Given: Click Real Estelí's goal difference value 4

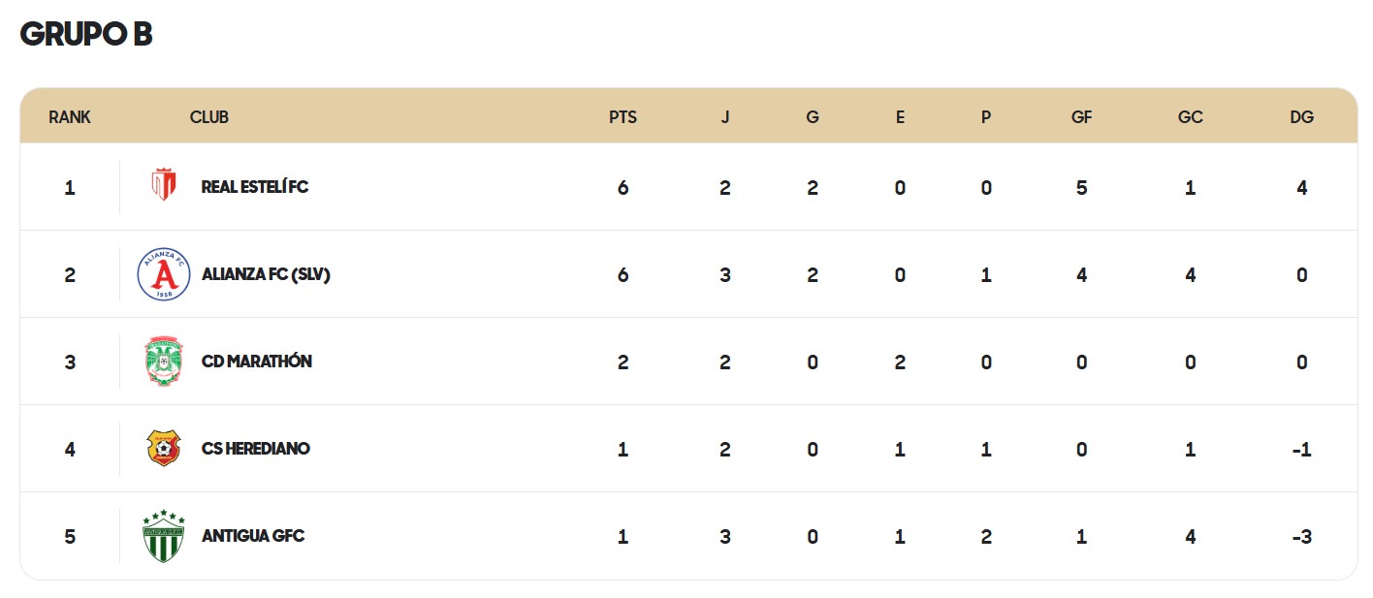Looking at the screenshot, I should (x=1302, y=188).
